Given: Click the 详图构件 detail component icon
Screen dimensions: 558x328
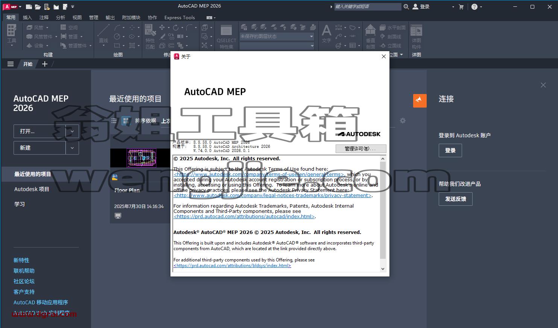Looking at the screenshot, I should click(x=416, y=36).
